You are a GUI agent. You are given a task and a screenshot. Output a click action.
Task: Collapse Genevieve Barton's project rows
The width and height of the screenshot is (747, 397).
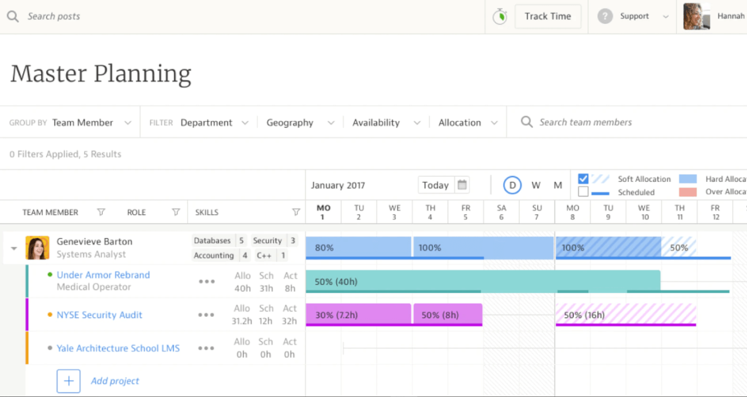(14, 248)
